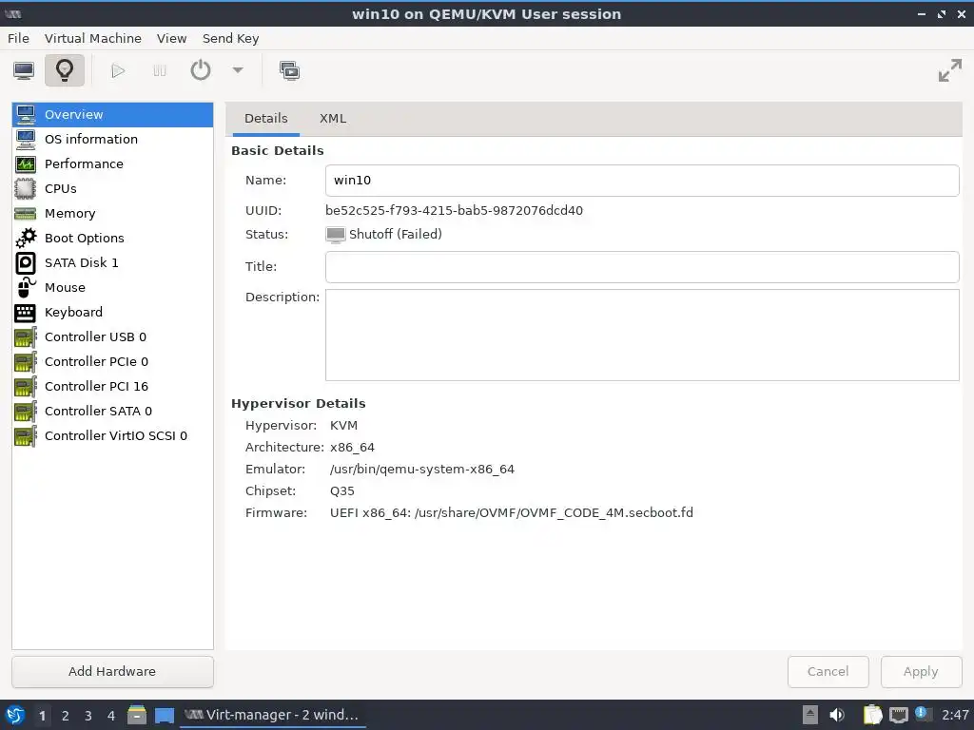Switch to the Details tab

(266, 119)
